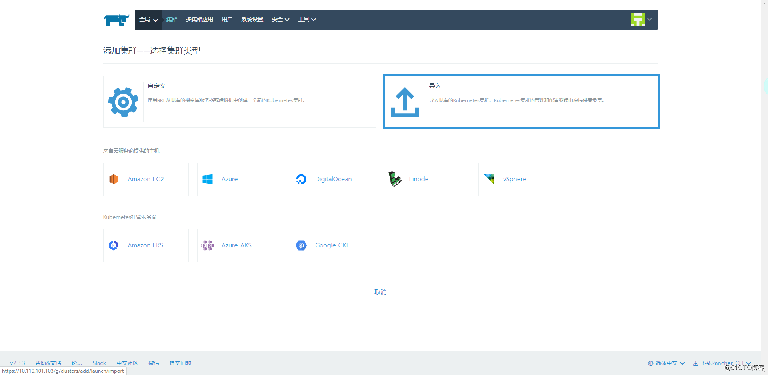Expand the 安全 menu
768x375 pixels.
tap(280, 20)
